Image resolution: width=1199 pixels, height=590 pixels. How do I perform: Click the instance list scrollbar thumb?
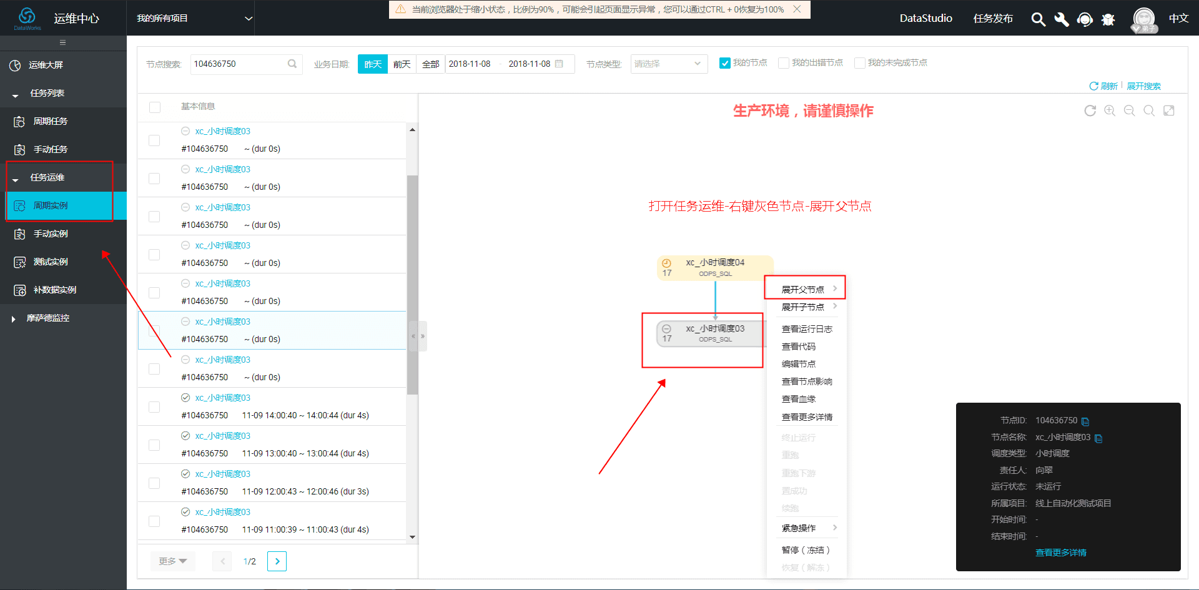tap(412, 285)
